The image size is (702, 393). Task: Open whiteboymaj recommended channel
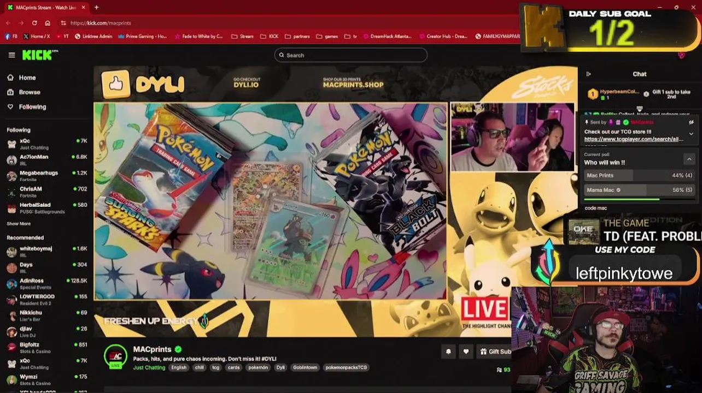(x=47, y=251)
